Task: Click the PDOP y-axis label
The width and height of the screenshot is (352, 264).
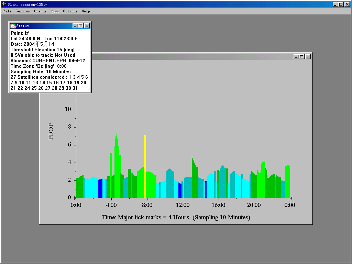Action: click(51, 132)
